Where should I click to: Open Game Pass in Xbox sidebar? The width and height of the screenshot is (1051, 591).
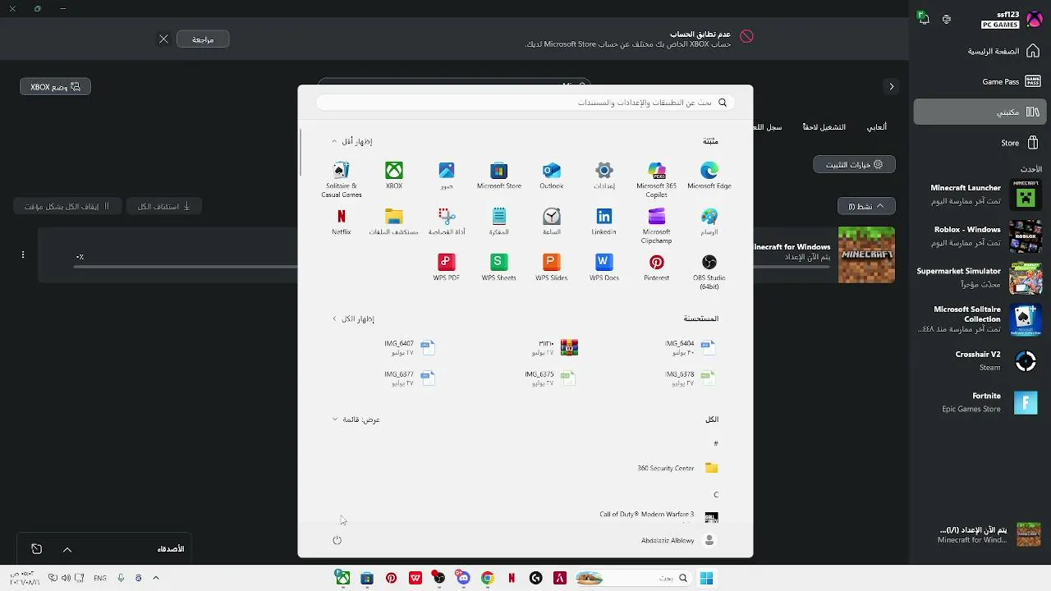[980, 81]
